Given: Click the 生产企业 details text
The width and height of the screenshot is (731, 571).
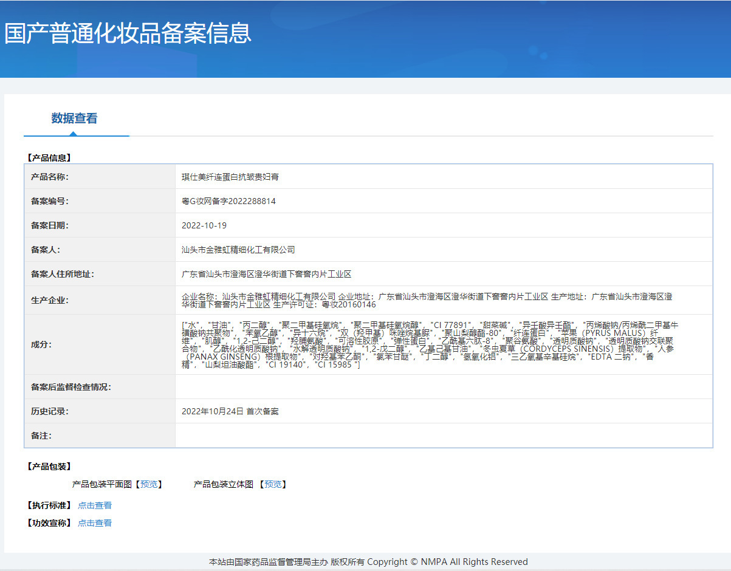Looking at the screenshot, I should point(427,300).
